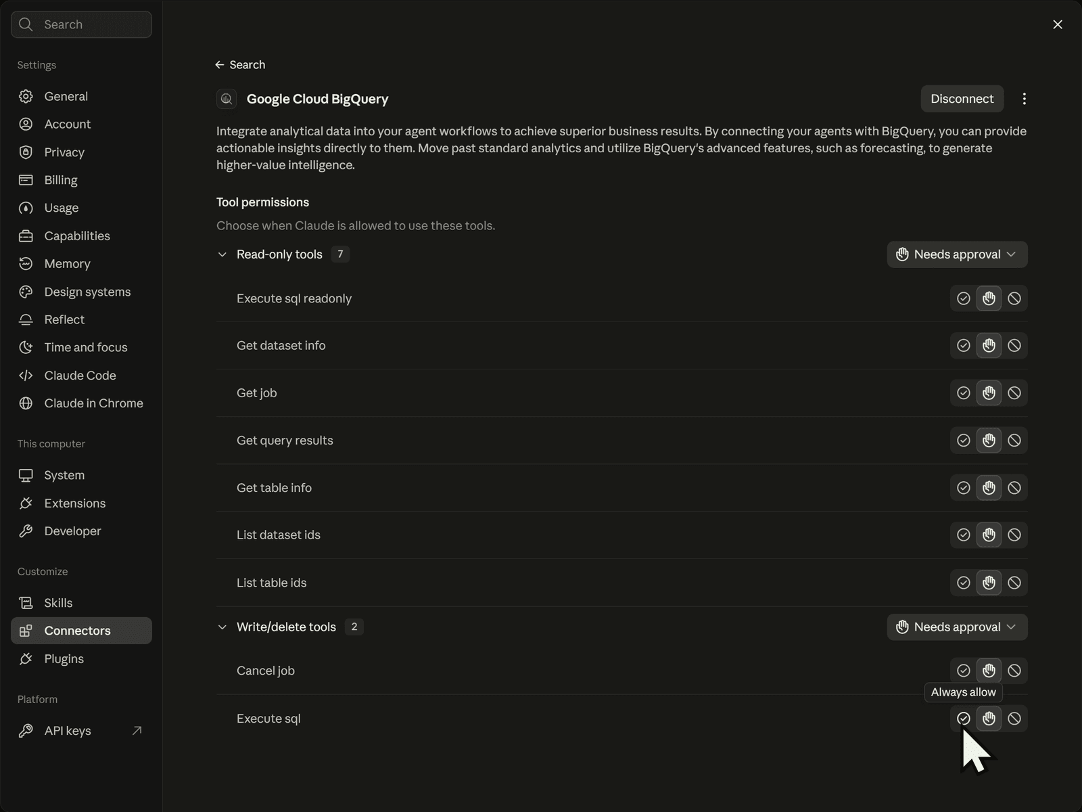Always allow the Get job tool
This screenshot has width=1082, height=812.
pyautogui.click(x=964, y=393)
